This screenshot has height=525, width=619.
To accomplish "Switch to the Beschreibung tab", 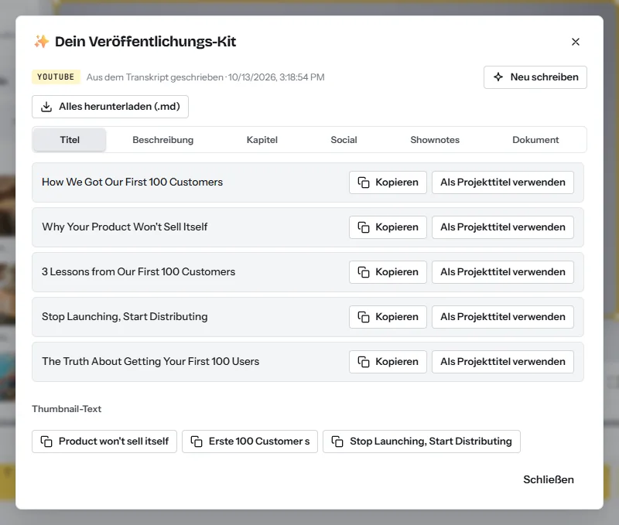I will coord(163,140).
